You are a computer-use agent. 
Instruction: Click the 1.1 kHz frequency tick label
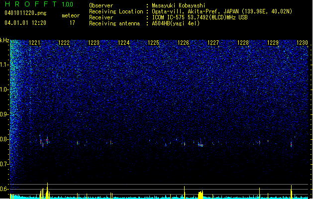coord(4,65)
